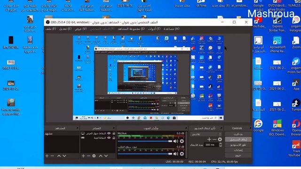Remove the selected source with the minus icon

[88, 156]
